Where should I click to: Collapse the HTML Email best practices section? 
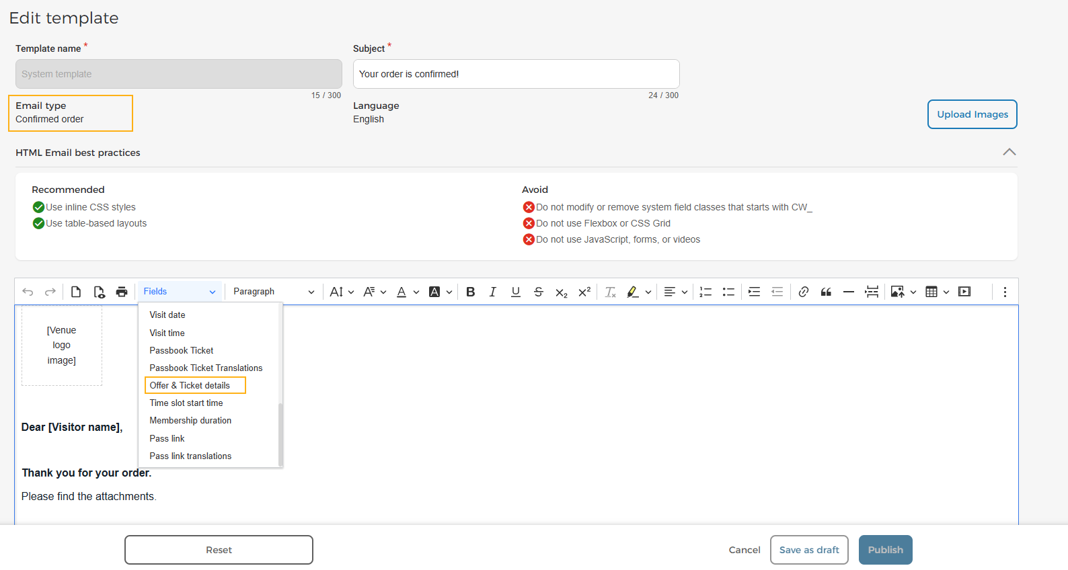pos(1009,152)
